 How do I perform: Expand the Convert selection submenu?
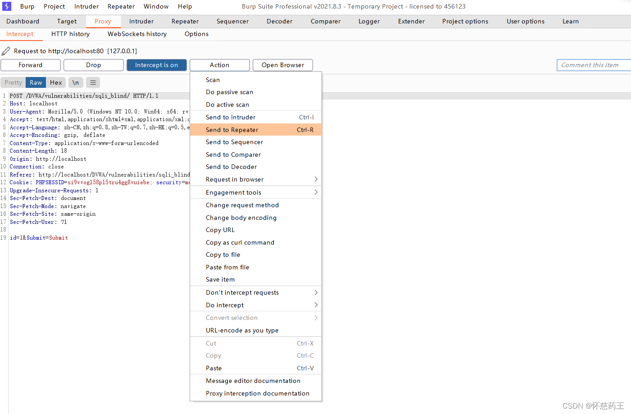coord(256,318)
